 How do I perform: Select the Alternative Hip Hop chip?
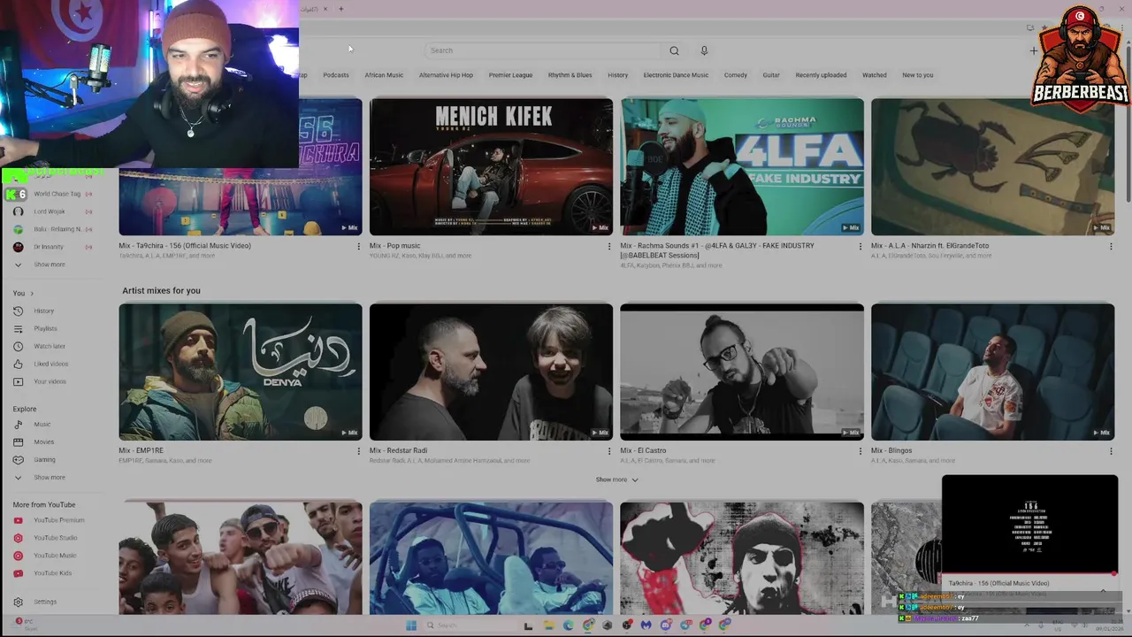(446, 75)
